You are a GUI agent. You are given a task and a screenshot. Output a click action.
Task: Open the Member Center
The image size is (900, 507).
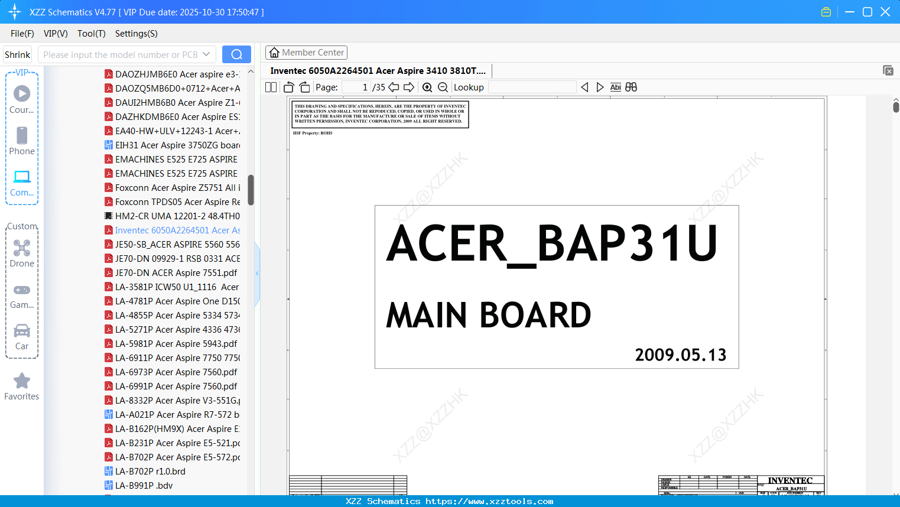point(306,53)
